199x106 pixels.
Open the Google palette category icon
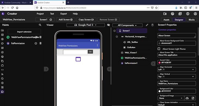tap(2, 78)
